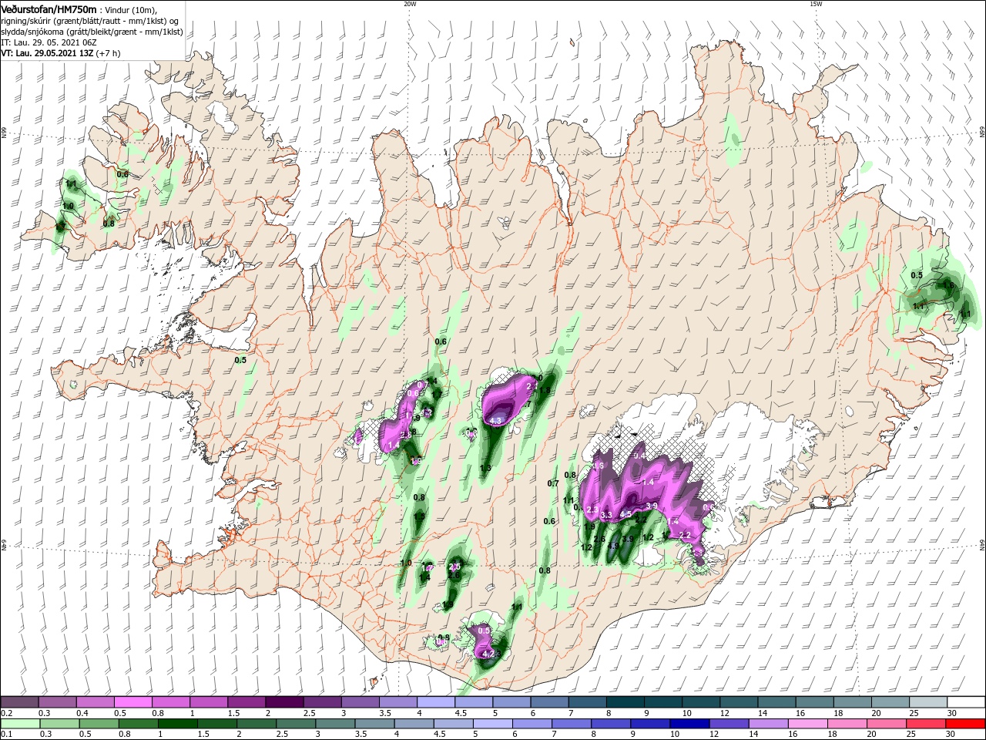Screen dimensions: 986x740
Task: Click the pale grey swatch between 25 and 30, upper row
Action: point(928,702)
